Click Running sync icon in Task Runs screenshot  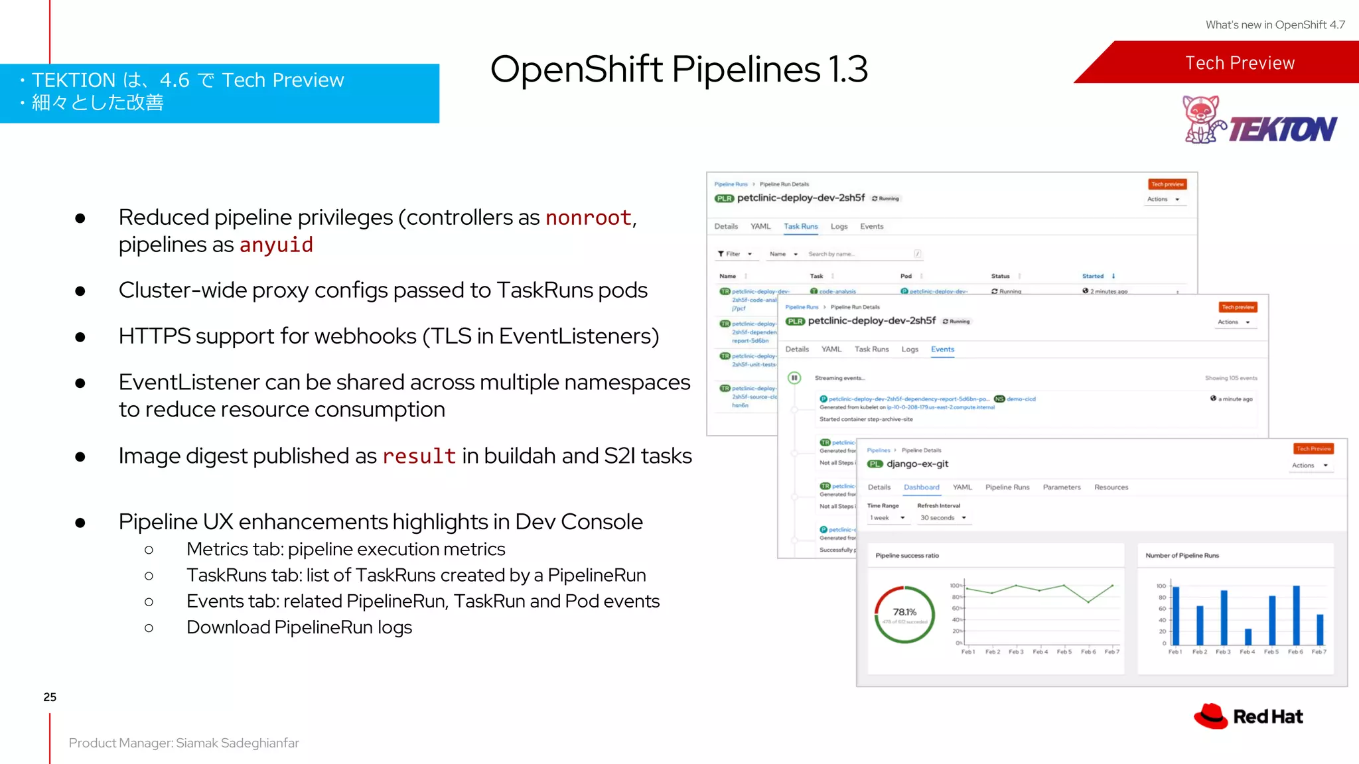pyautogui.click(x=875, y=198)
